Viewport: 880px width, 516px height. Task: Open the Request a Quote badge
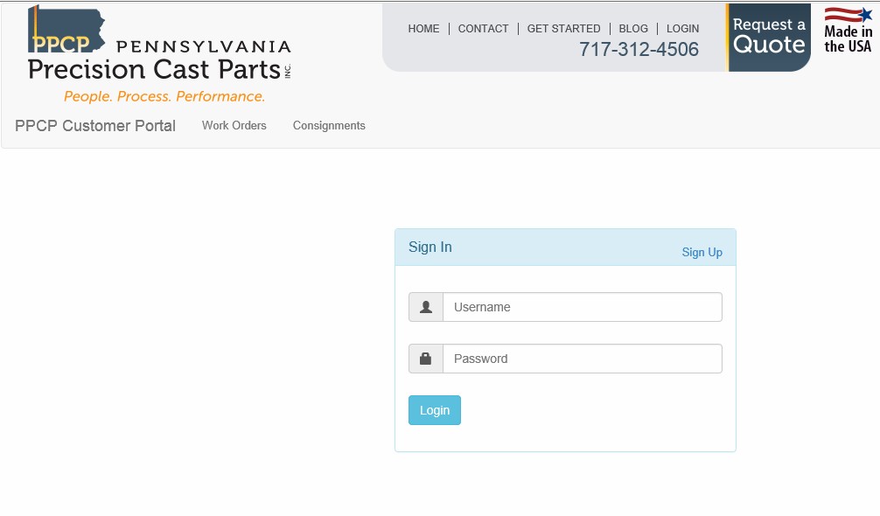coord(769,37)
